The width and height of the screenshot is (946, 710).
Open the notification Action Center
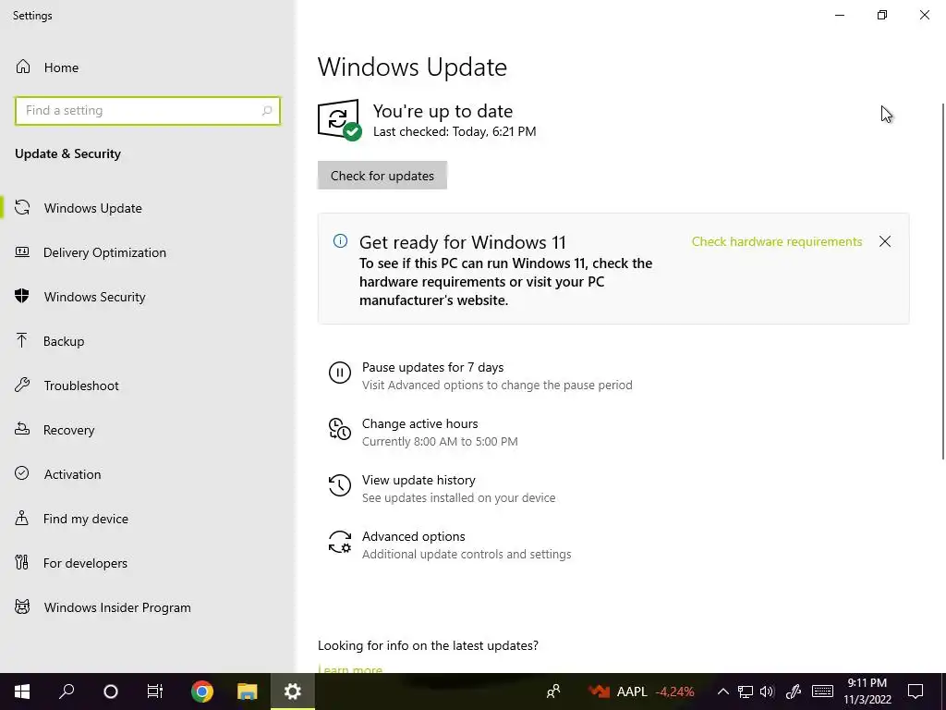pos(916,692)
